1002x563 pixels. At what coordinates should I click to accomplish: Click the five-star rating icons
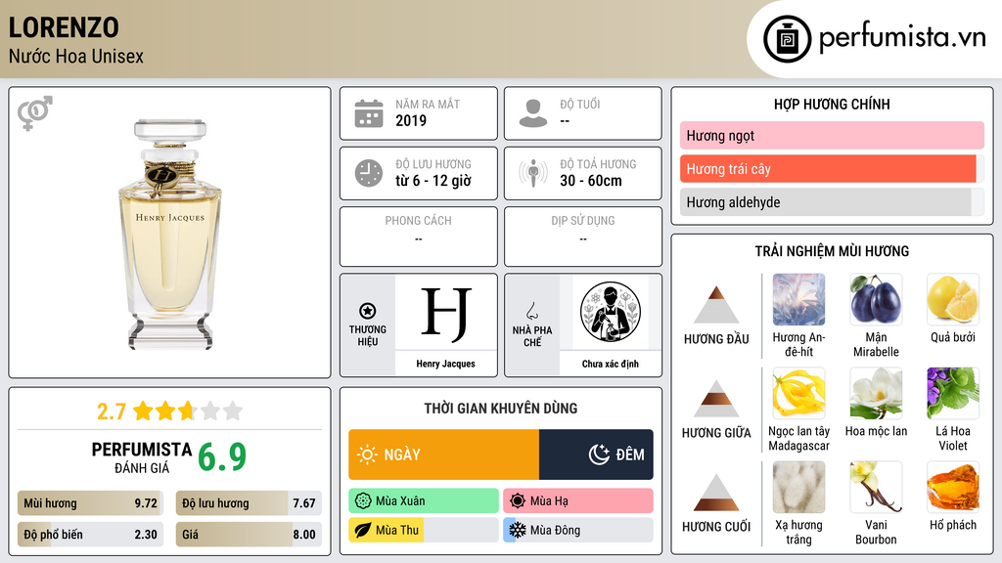click(188, 411)
